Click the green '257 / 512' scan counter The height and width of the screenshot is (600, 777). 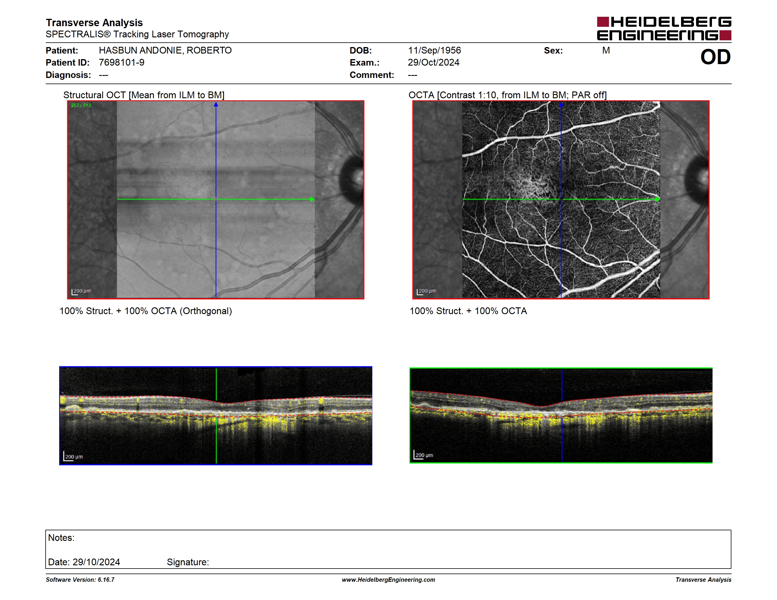point(81,105)
